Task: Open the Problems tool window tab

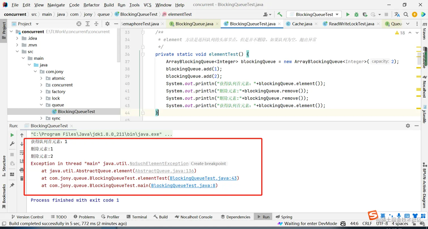Action: [x=84, y=217]
